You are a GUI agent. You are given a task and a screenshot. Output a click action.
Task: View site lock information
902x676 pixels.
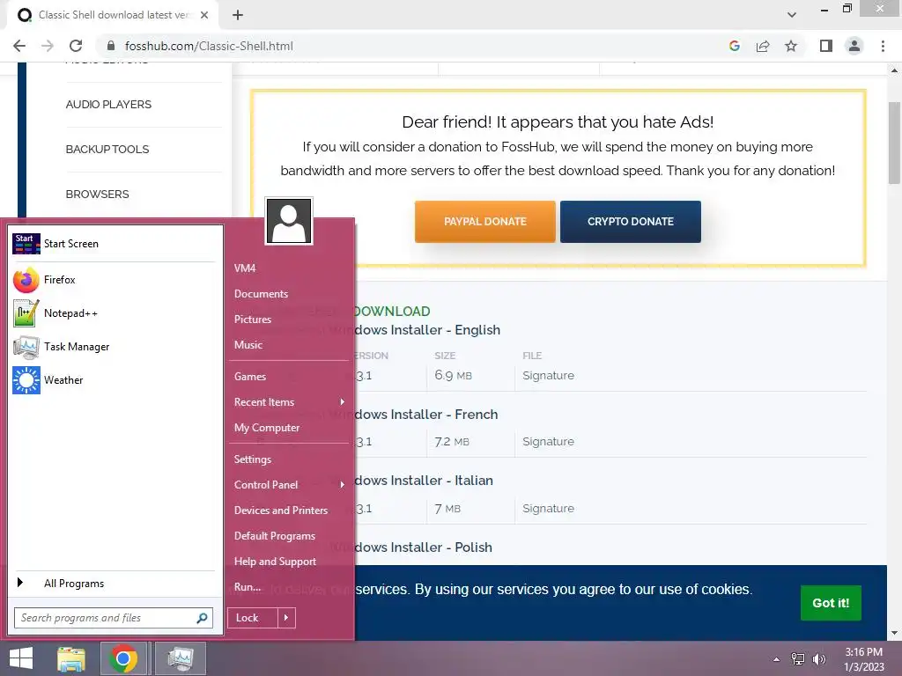pyautogui.click(x=111, y=46)
